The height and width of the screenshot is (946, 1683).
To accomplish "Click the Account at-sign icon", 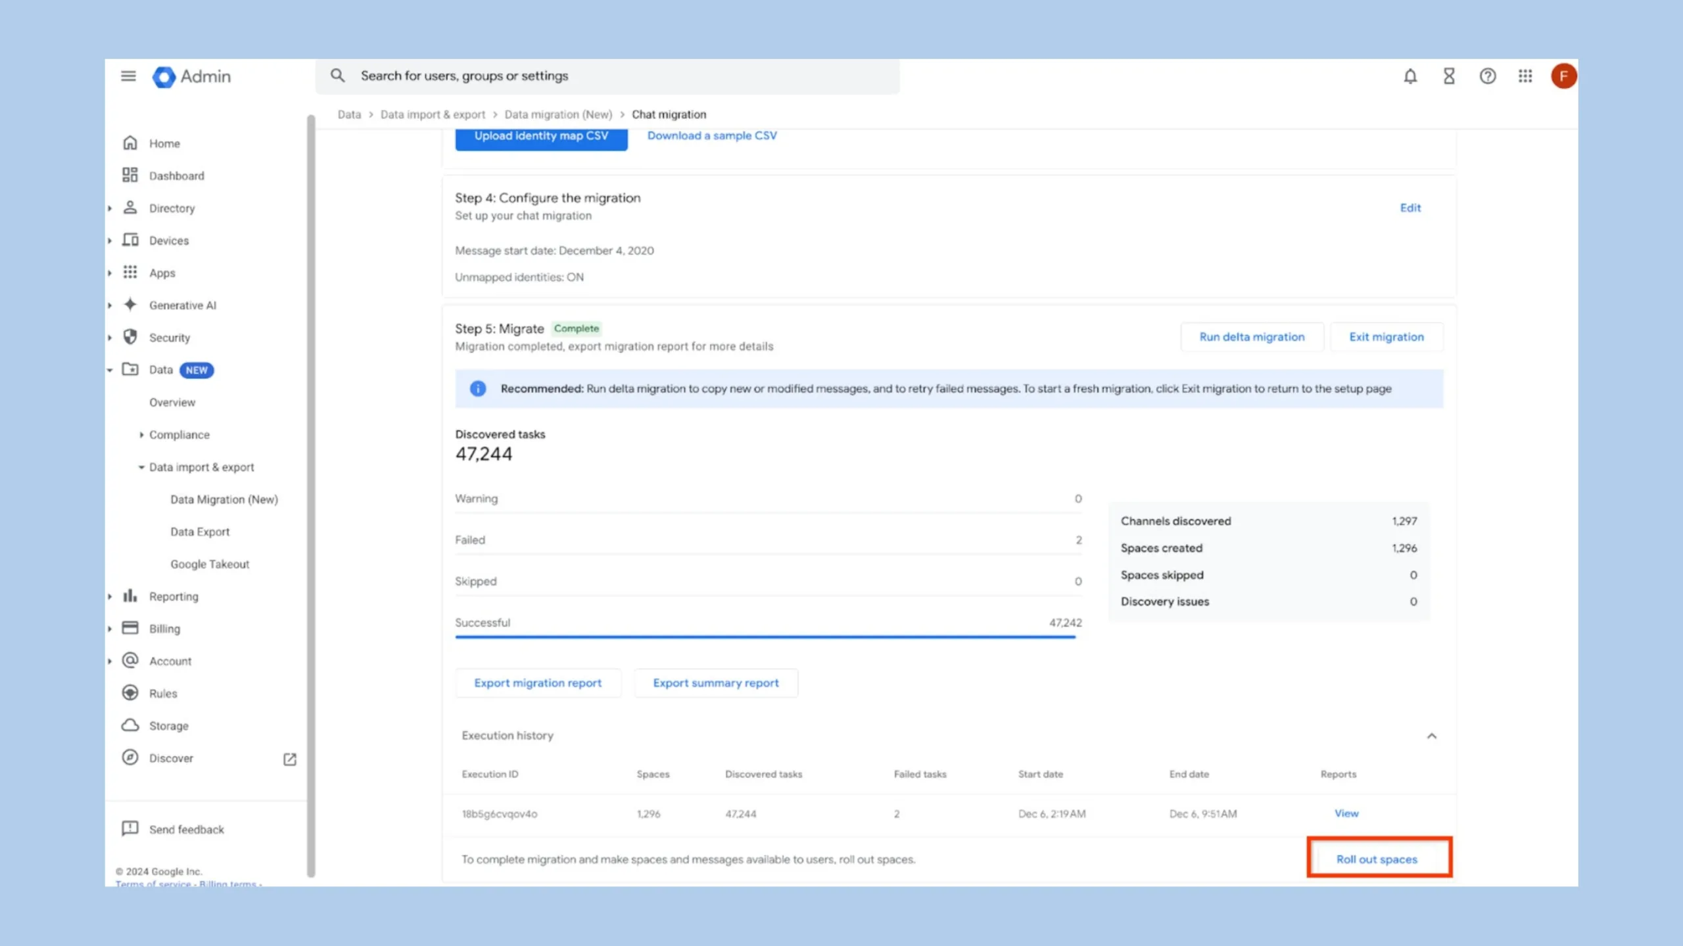I will pyautogui.click(x=130, y=660).
